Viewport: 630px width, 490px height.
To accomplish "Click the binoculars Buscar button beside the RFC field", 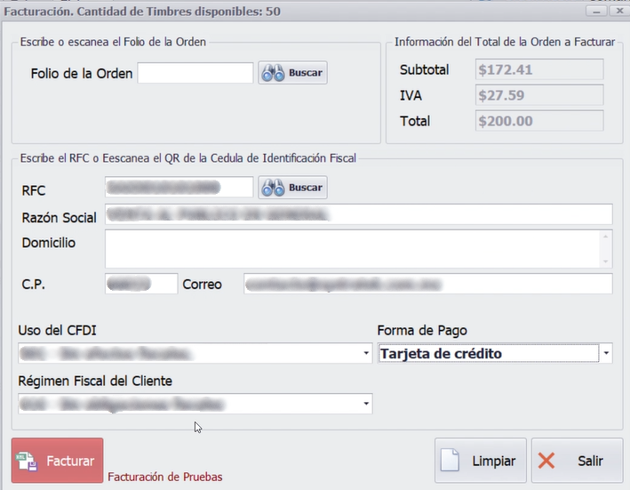I will [292, 188].
